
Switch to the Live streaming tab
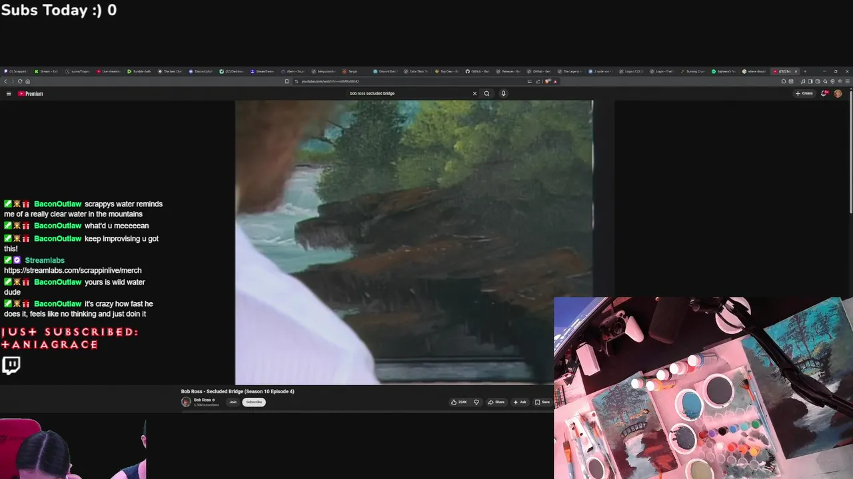point(109,71)
